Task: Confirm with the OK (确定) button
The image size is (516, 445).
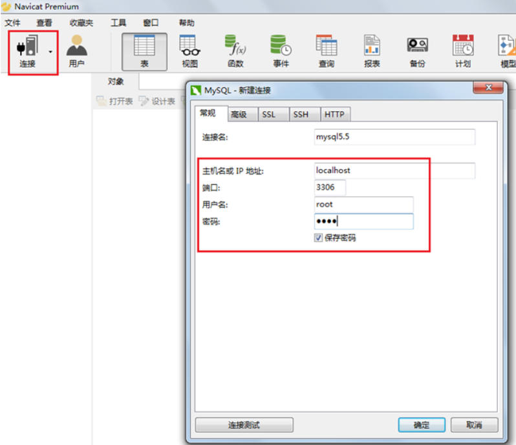Action: (422, 425)
